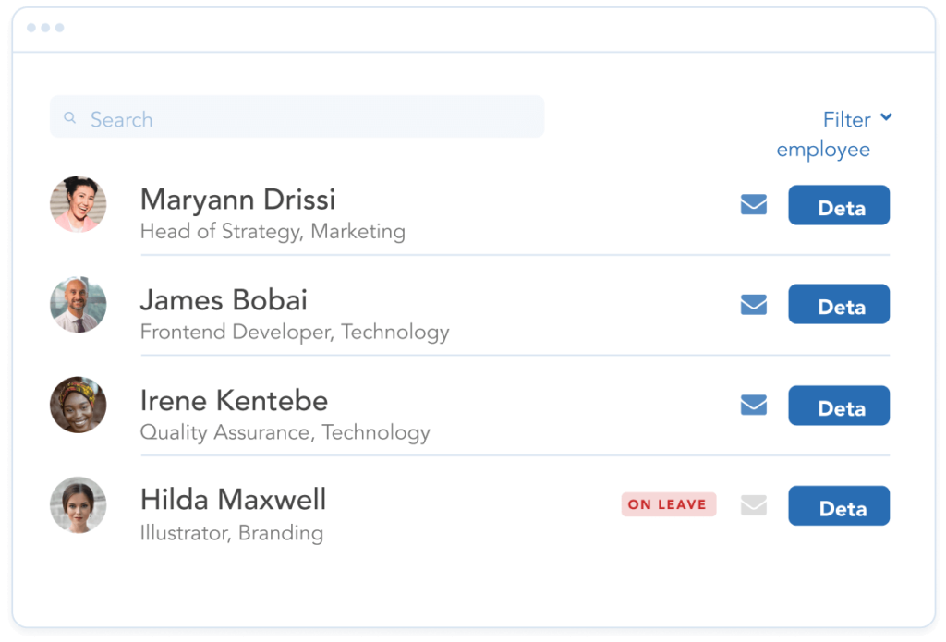Open James Bobai's details button

point(838,305)
